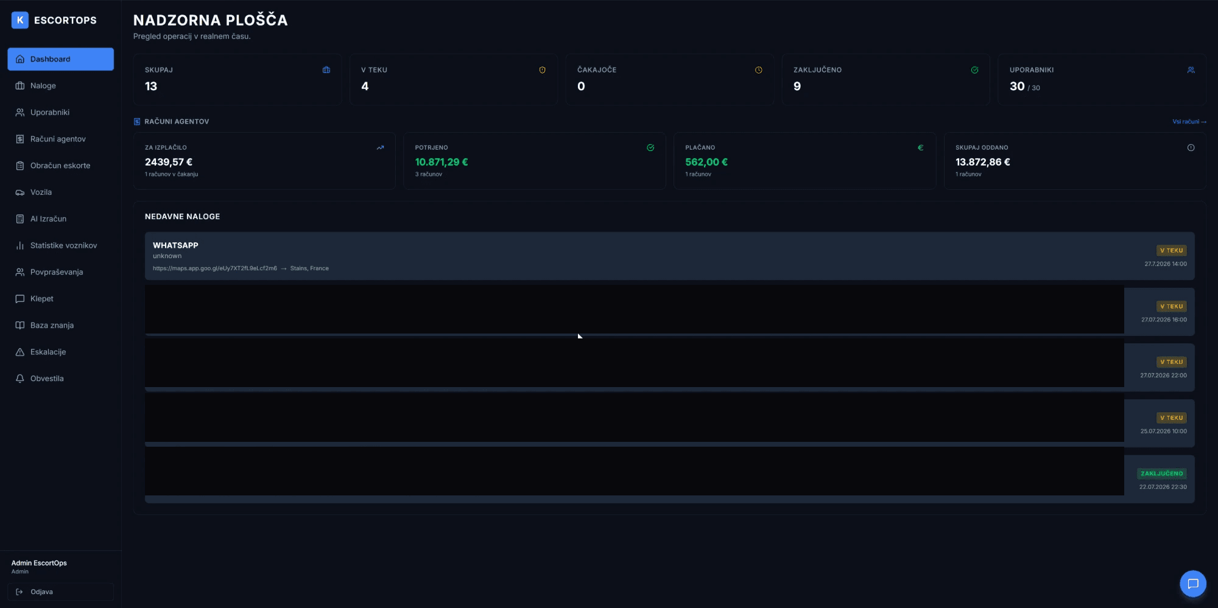Image resolution: width=1218 pixels, height=608 pixels.
Task: Click the users icon in Uporabniki card
Action: point(1191,70)
